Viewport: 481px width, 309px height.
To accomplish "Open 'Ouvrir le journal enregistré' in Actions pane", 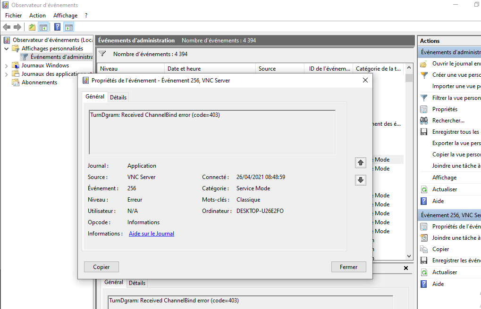I will click(x=456, y=64).
